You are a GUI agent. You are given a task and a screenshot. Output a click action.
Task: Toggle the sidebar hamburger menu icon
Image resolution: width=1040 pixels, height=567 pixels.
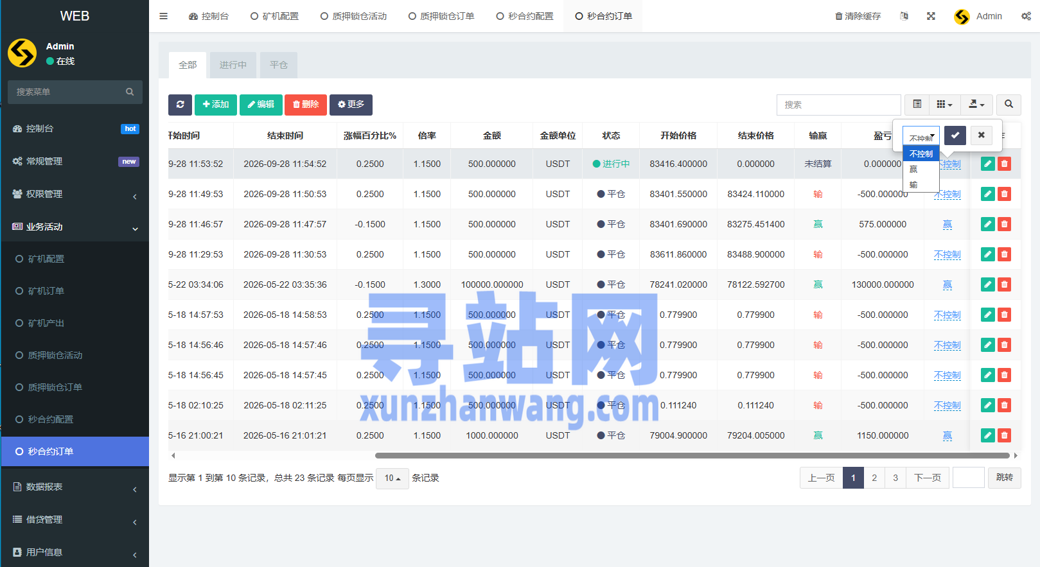coord(164,16)
